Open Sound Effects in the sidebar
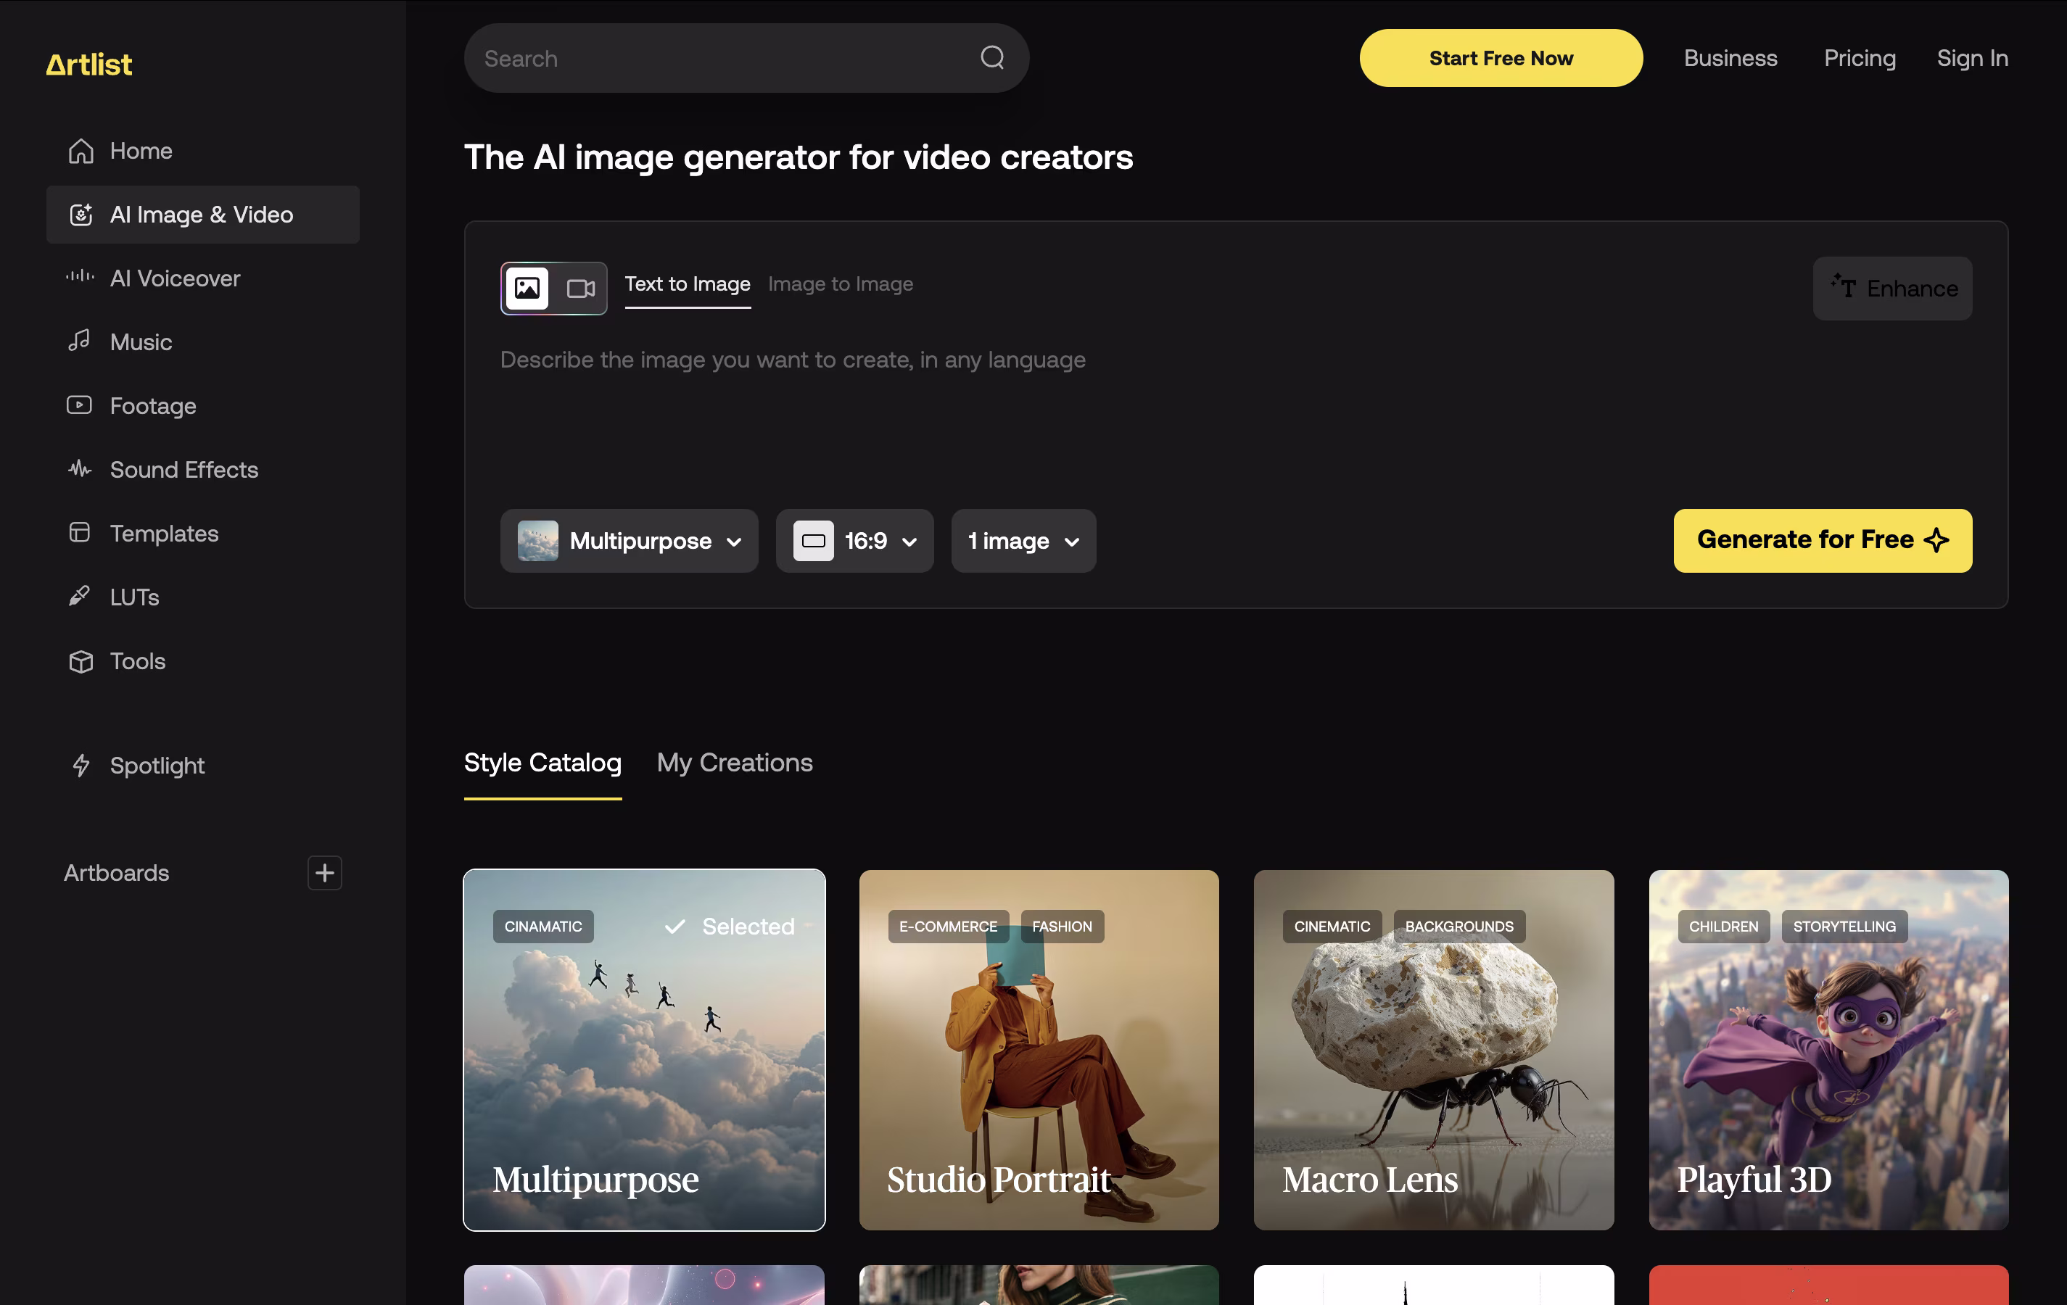 (202, 471)
